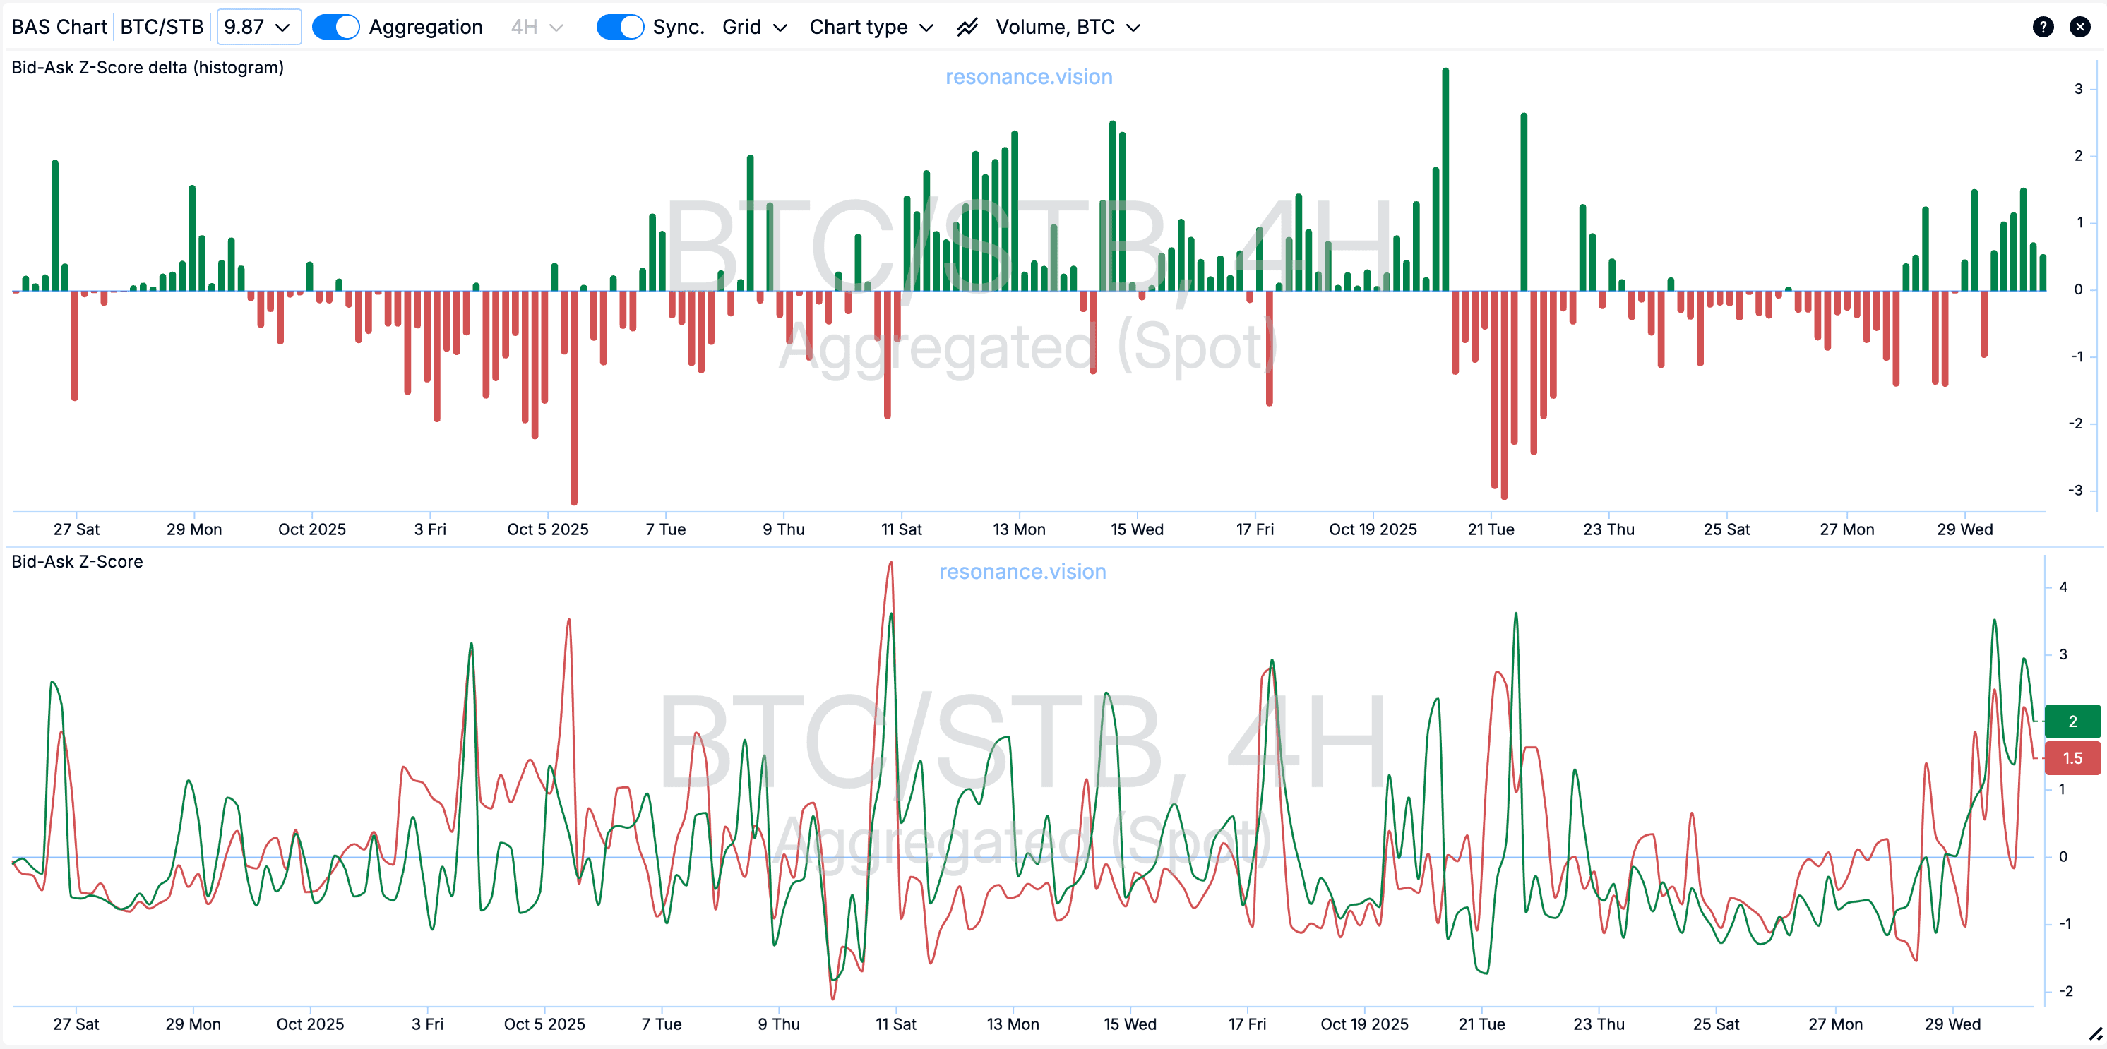Expand the Volume, BTC dropdown
2107x1049 pixels.
pyautogui.click(x=1054, y=27)
